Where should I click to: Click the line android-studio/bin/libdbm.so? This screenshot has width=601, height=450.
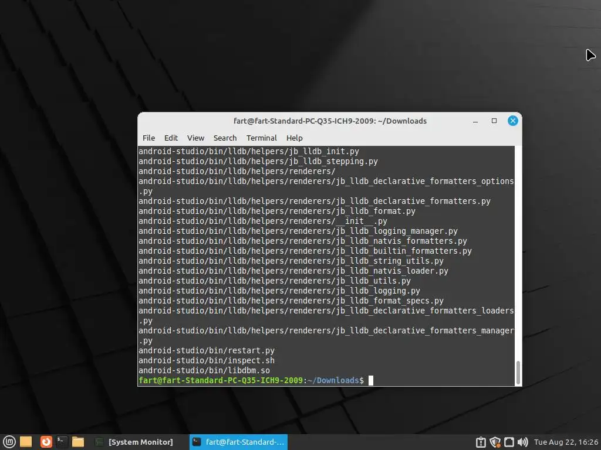pos(204,370)
